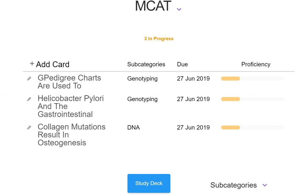
Task: Sort cards by the Due column header
Action: 182,64
